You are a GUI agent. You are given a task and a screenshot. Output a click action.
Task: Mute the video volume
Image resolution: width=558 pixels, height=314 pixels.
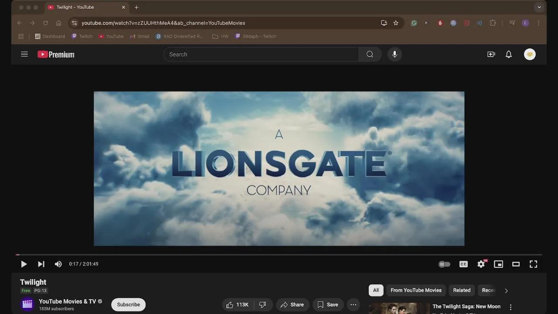[58, 264]
